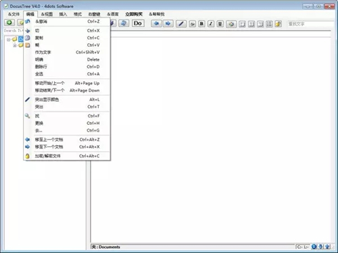Toggle underline formatting in the toolbar
Viewport: 338px width, 253px height.
pos(220,24)
